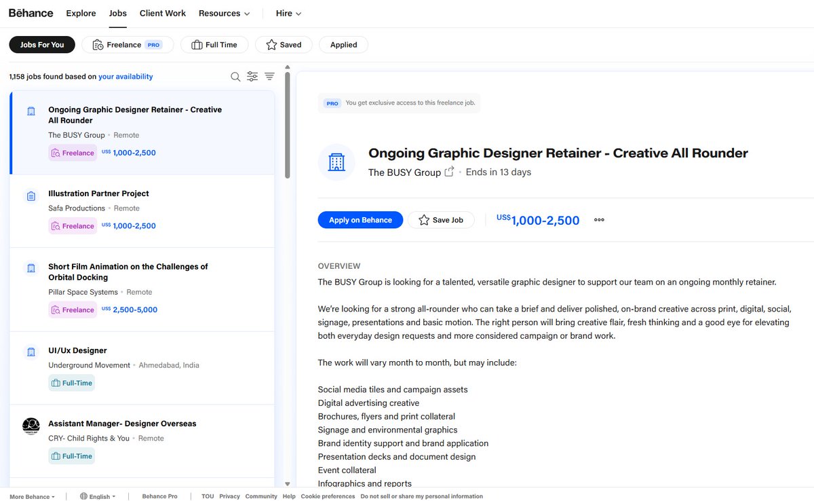Open the your availability link
The image size is (814, 501).
tap(125, 77)
